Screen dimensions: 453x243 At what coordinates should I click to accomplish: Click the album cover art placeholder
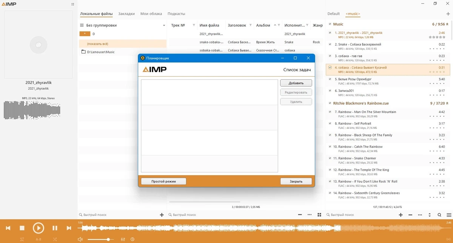tap(38, 44)
